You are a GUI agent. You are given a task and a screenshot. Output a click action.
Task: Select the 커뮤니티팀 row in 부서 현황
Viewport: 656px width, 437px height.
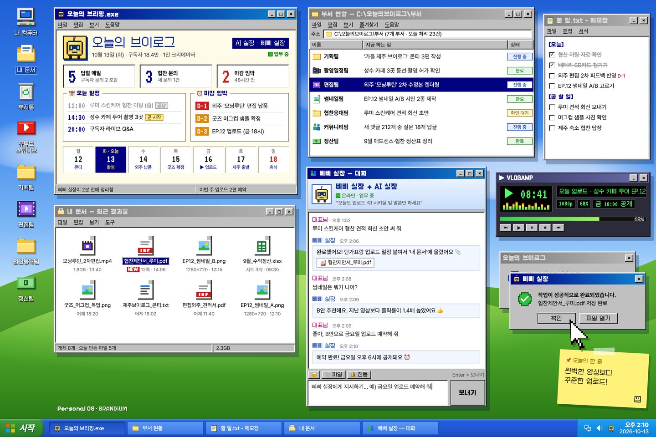coord(421,127)
